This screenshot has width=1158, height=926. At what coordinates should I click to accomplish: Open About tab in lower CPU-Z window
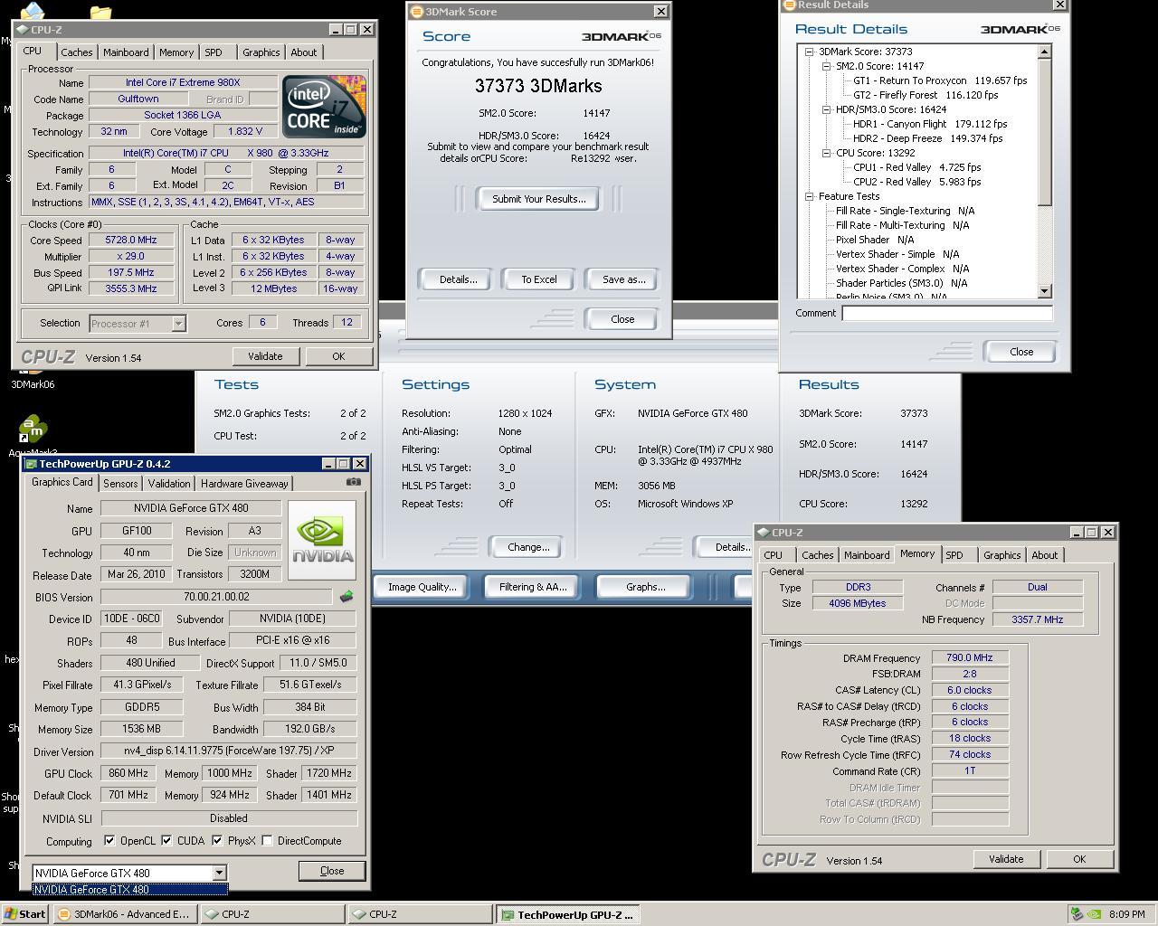[x=1044, y=555]
